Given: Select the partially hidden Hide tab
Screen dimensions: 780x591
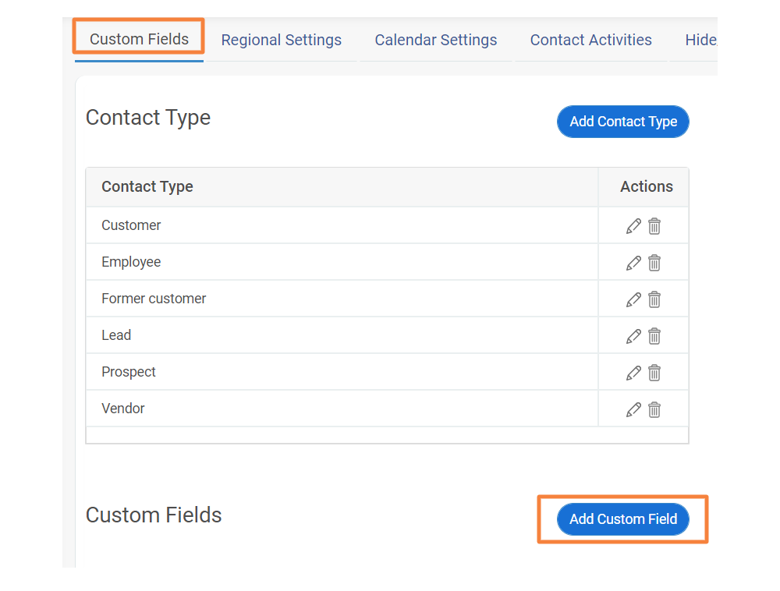Looking at the screenshot, I should 700,40.
